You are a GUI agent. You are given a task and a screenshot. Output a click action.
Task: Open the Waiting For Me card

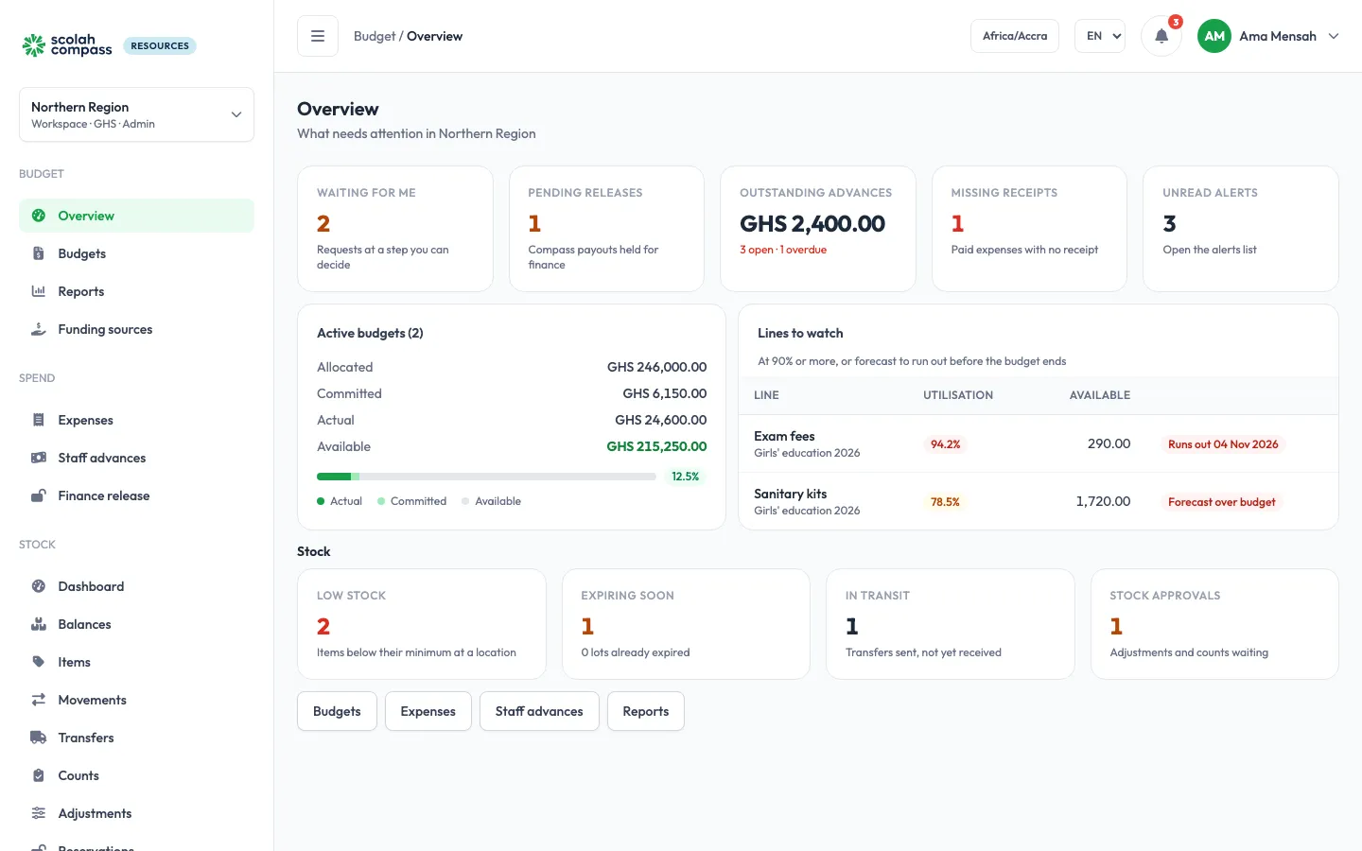coord(395,229)
